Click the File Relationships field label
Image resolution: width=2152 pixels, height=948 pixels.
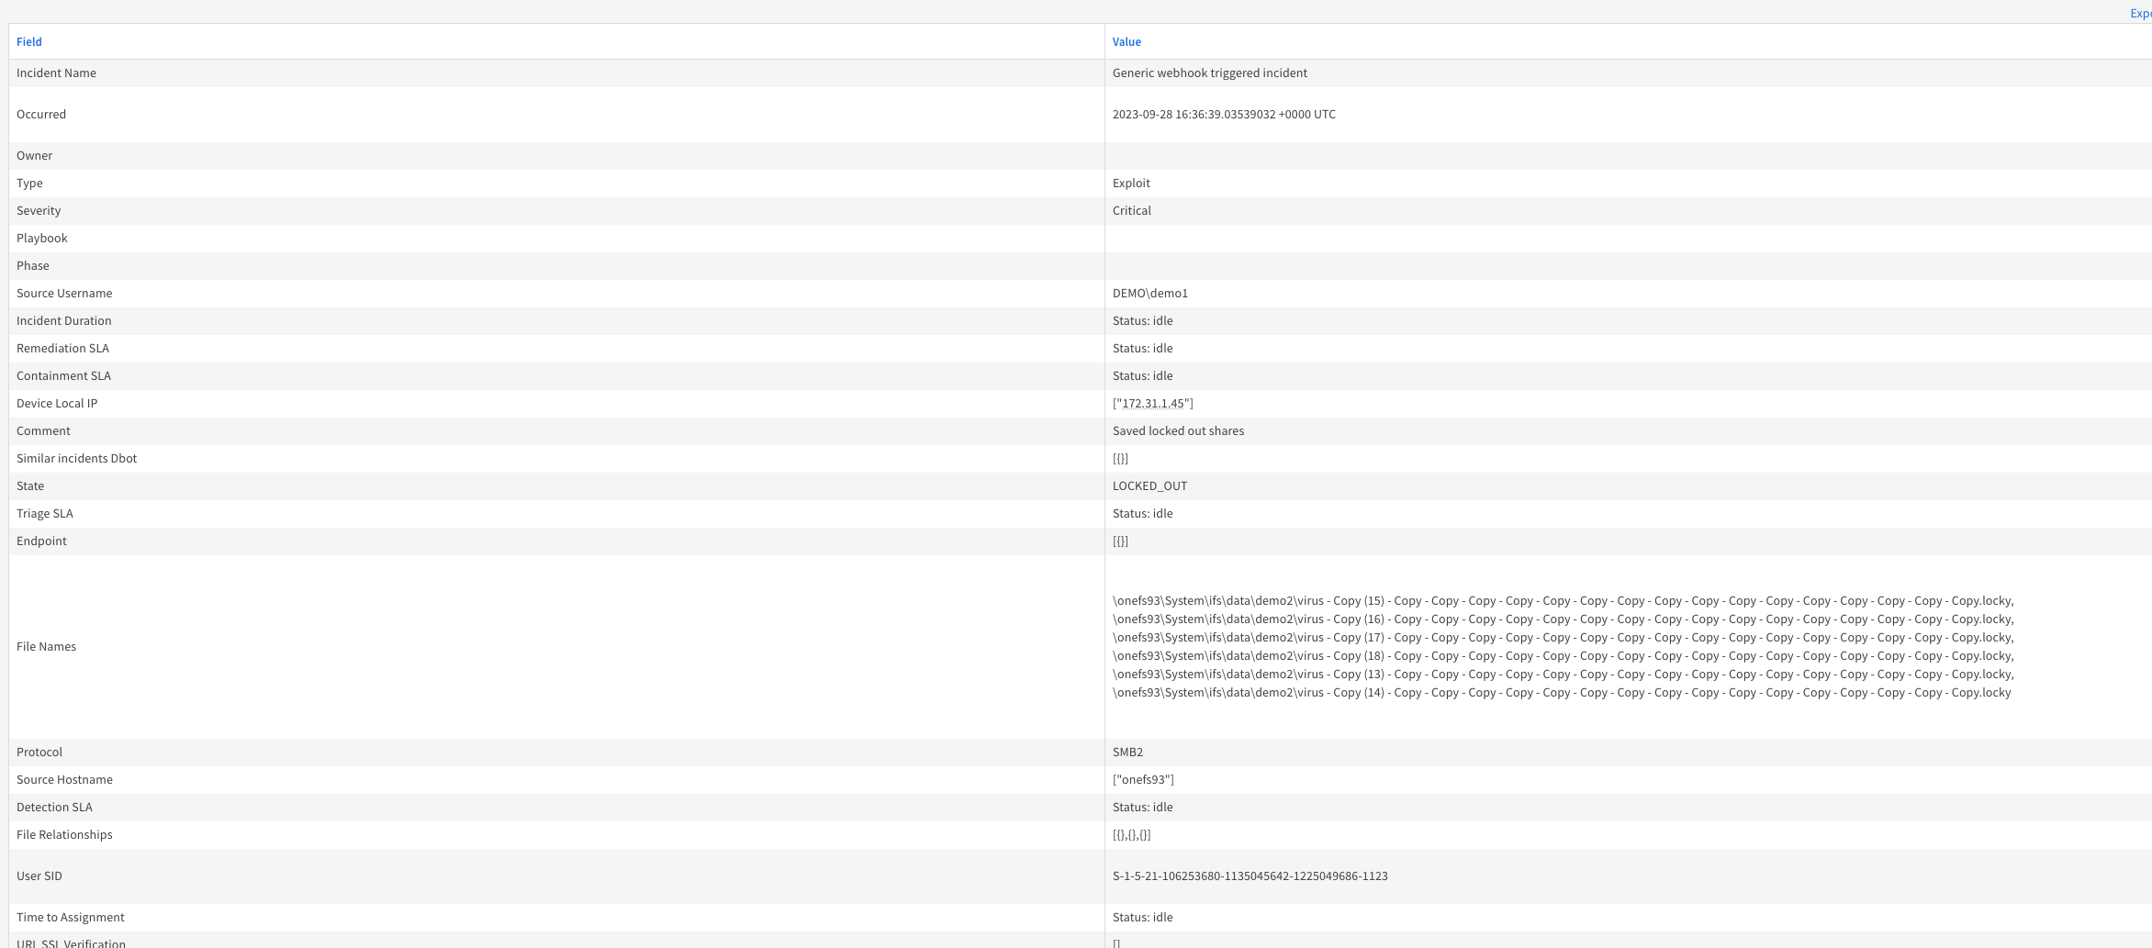point(64,834)
